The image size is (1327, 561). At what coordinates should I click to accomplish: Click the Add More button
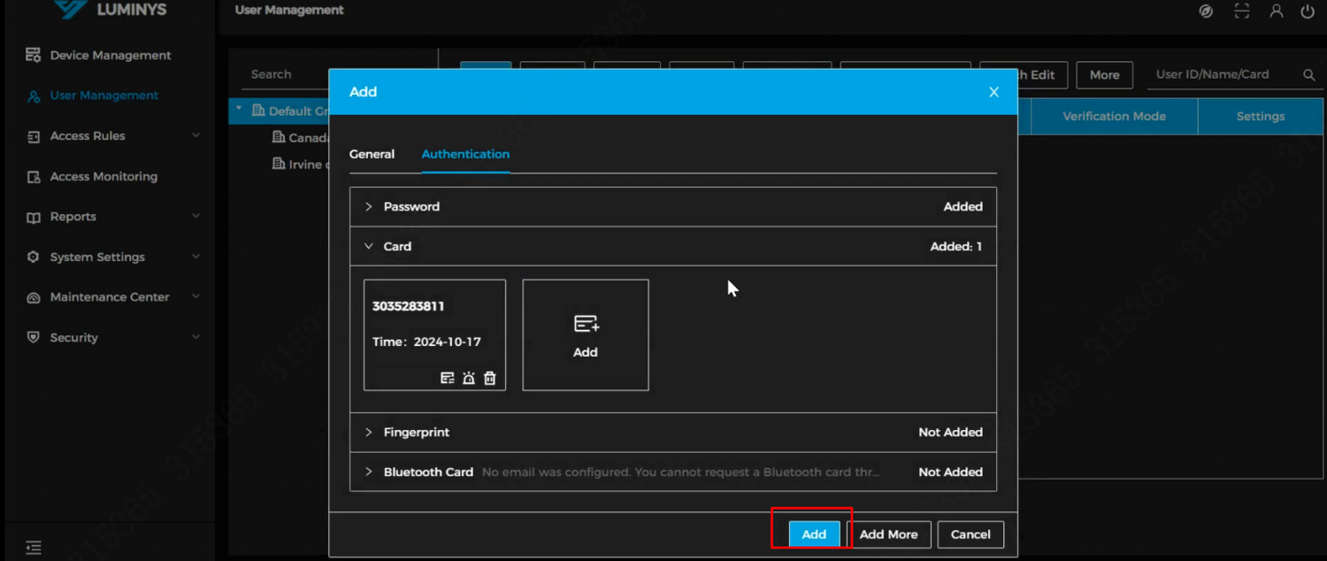(x=889, y=534)
